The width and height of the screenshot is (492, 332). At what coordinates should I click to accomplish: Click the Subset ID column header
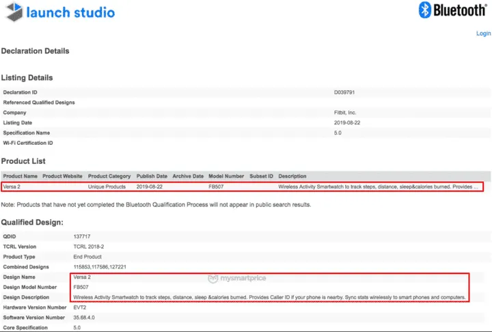[x=261, y=176]
